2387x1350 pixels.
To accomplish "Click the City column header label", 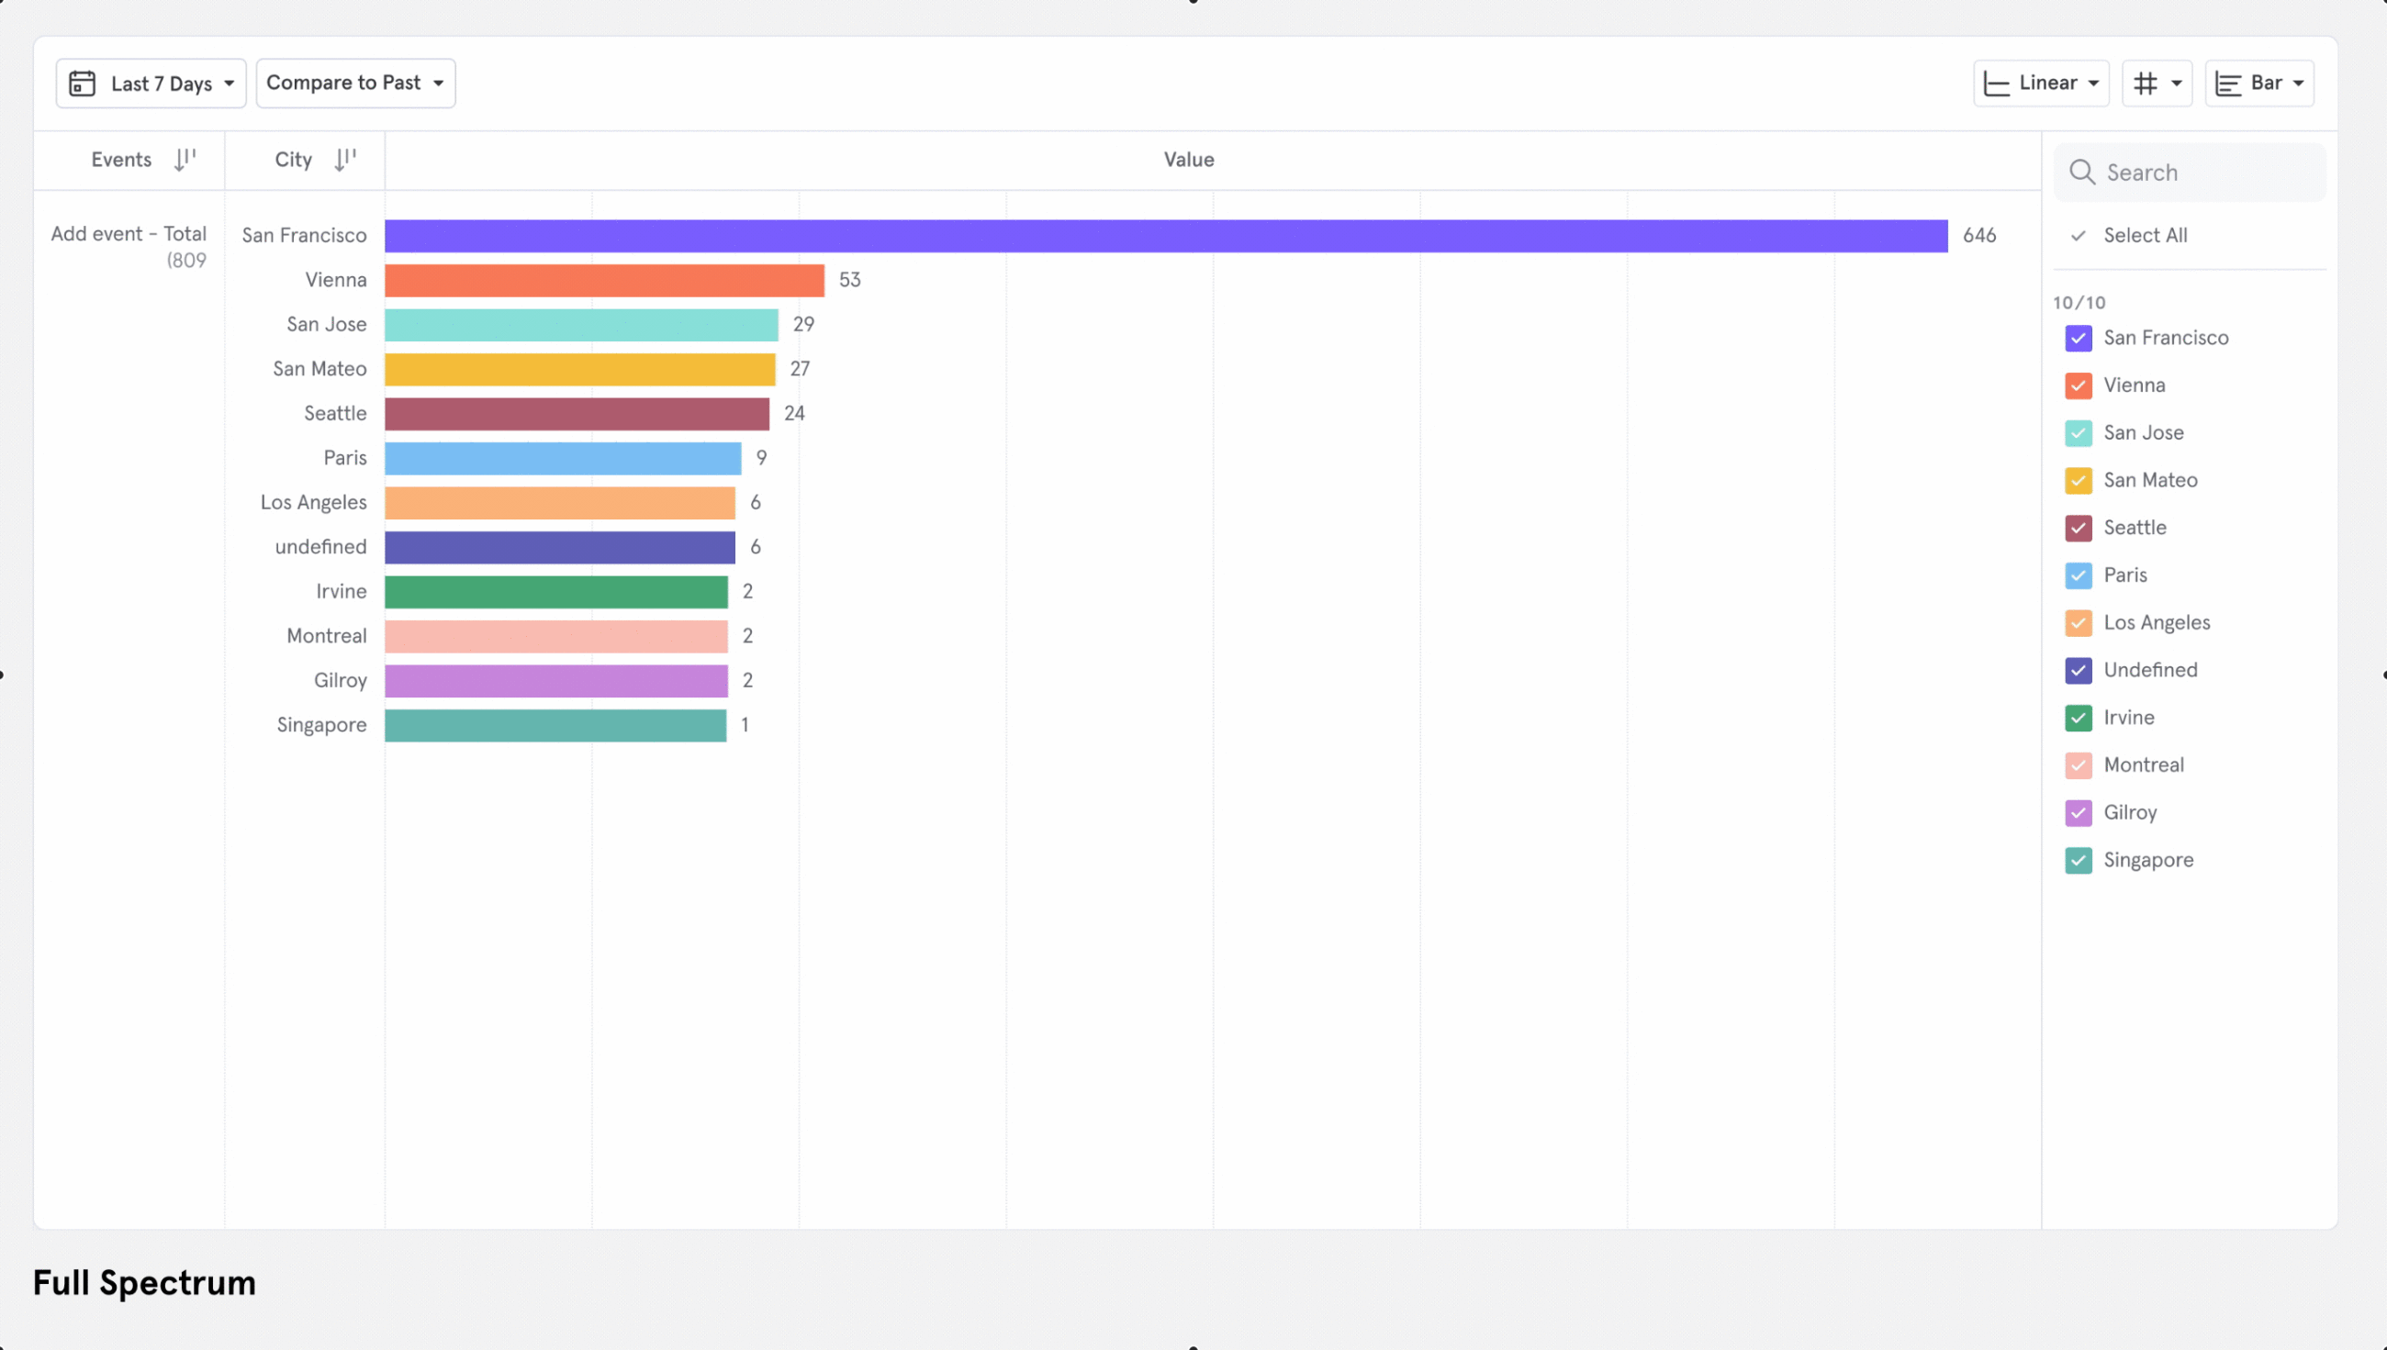I will [293, 160].
